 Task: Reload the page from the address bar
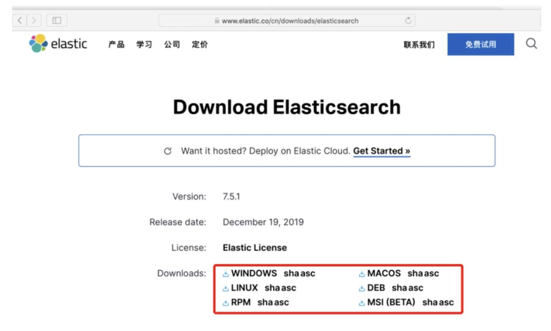[x=408, y=21]
